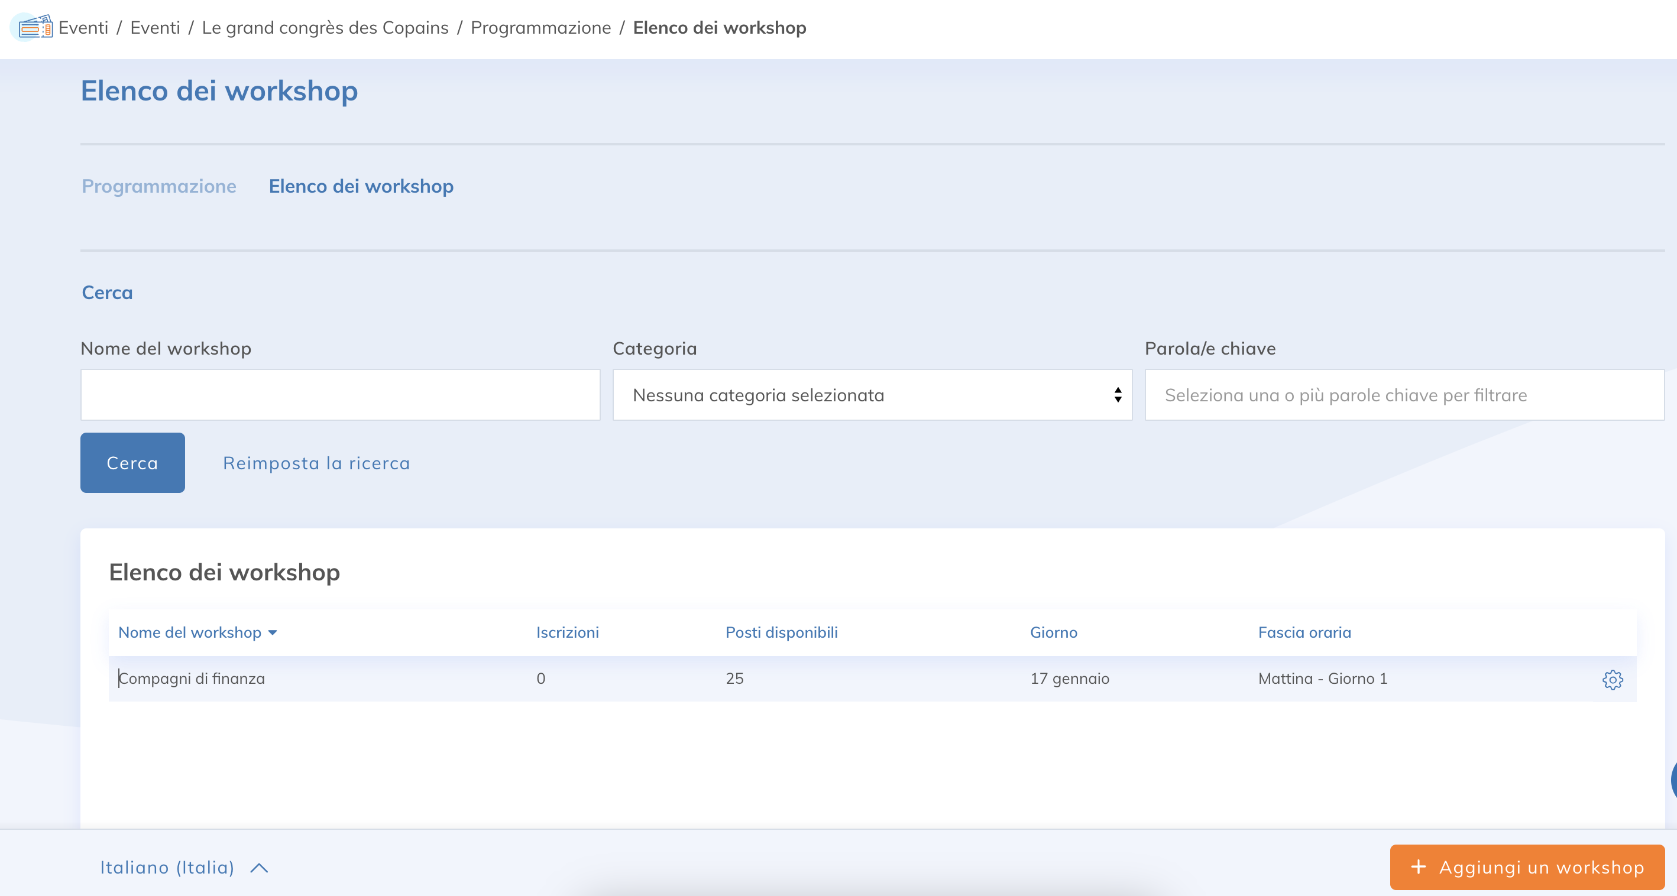Go to Le grand congrès des Copains breadcrumb

click(x=325, y=27)
